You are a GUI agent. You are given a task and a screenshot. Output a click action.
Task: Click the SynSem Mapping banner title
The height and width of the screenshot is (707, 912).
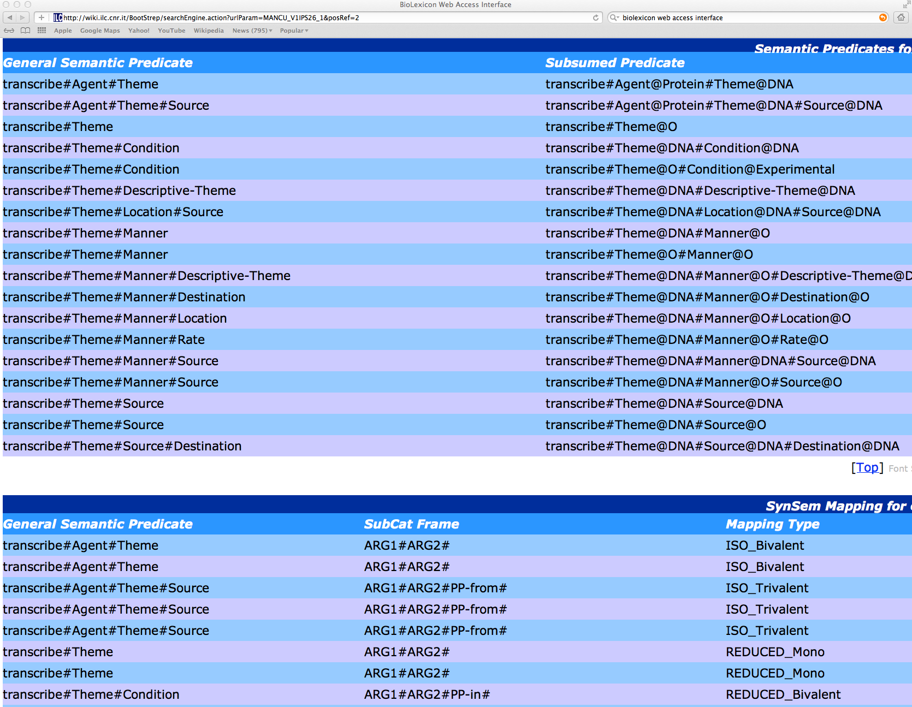(838, 506)
